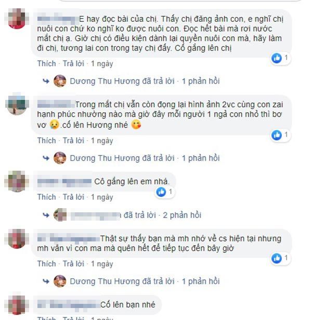
Task: Click 'Thích' under the first comment
Action: click(x=46, y=63)
